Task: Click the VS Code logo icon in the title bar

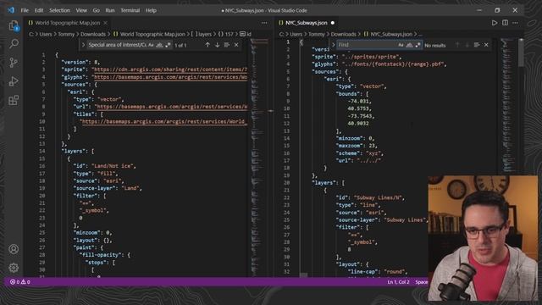Action: pyautogui.click(x=11, y=10)
